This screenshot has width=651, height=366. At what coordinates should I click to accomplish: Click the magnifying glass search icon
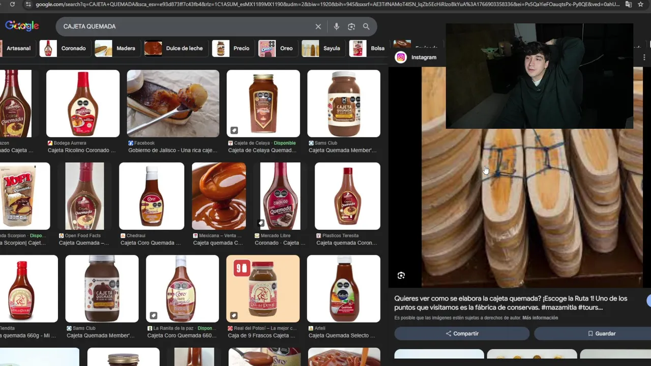click(x=366, y=26)
